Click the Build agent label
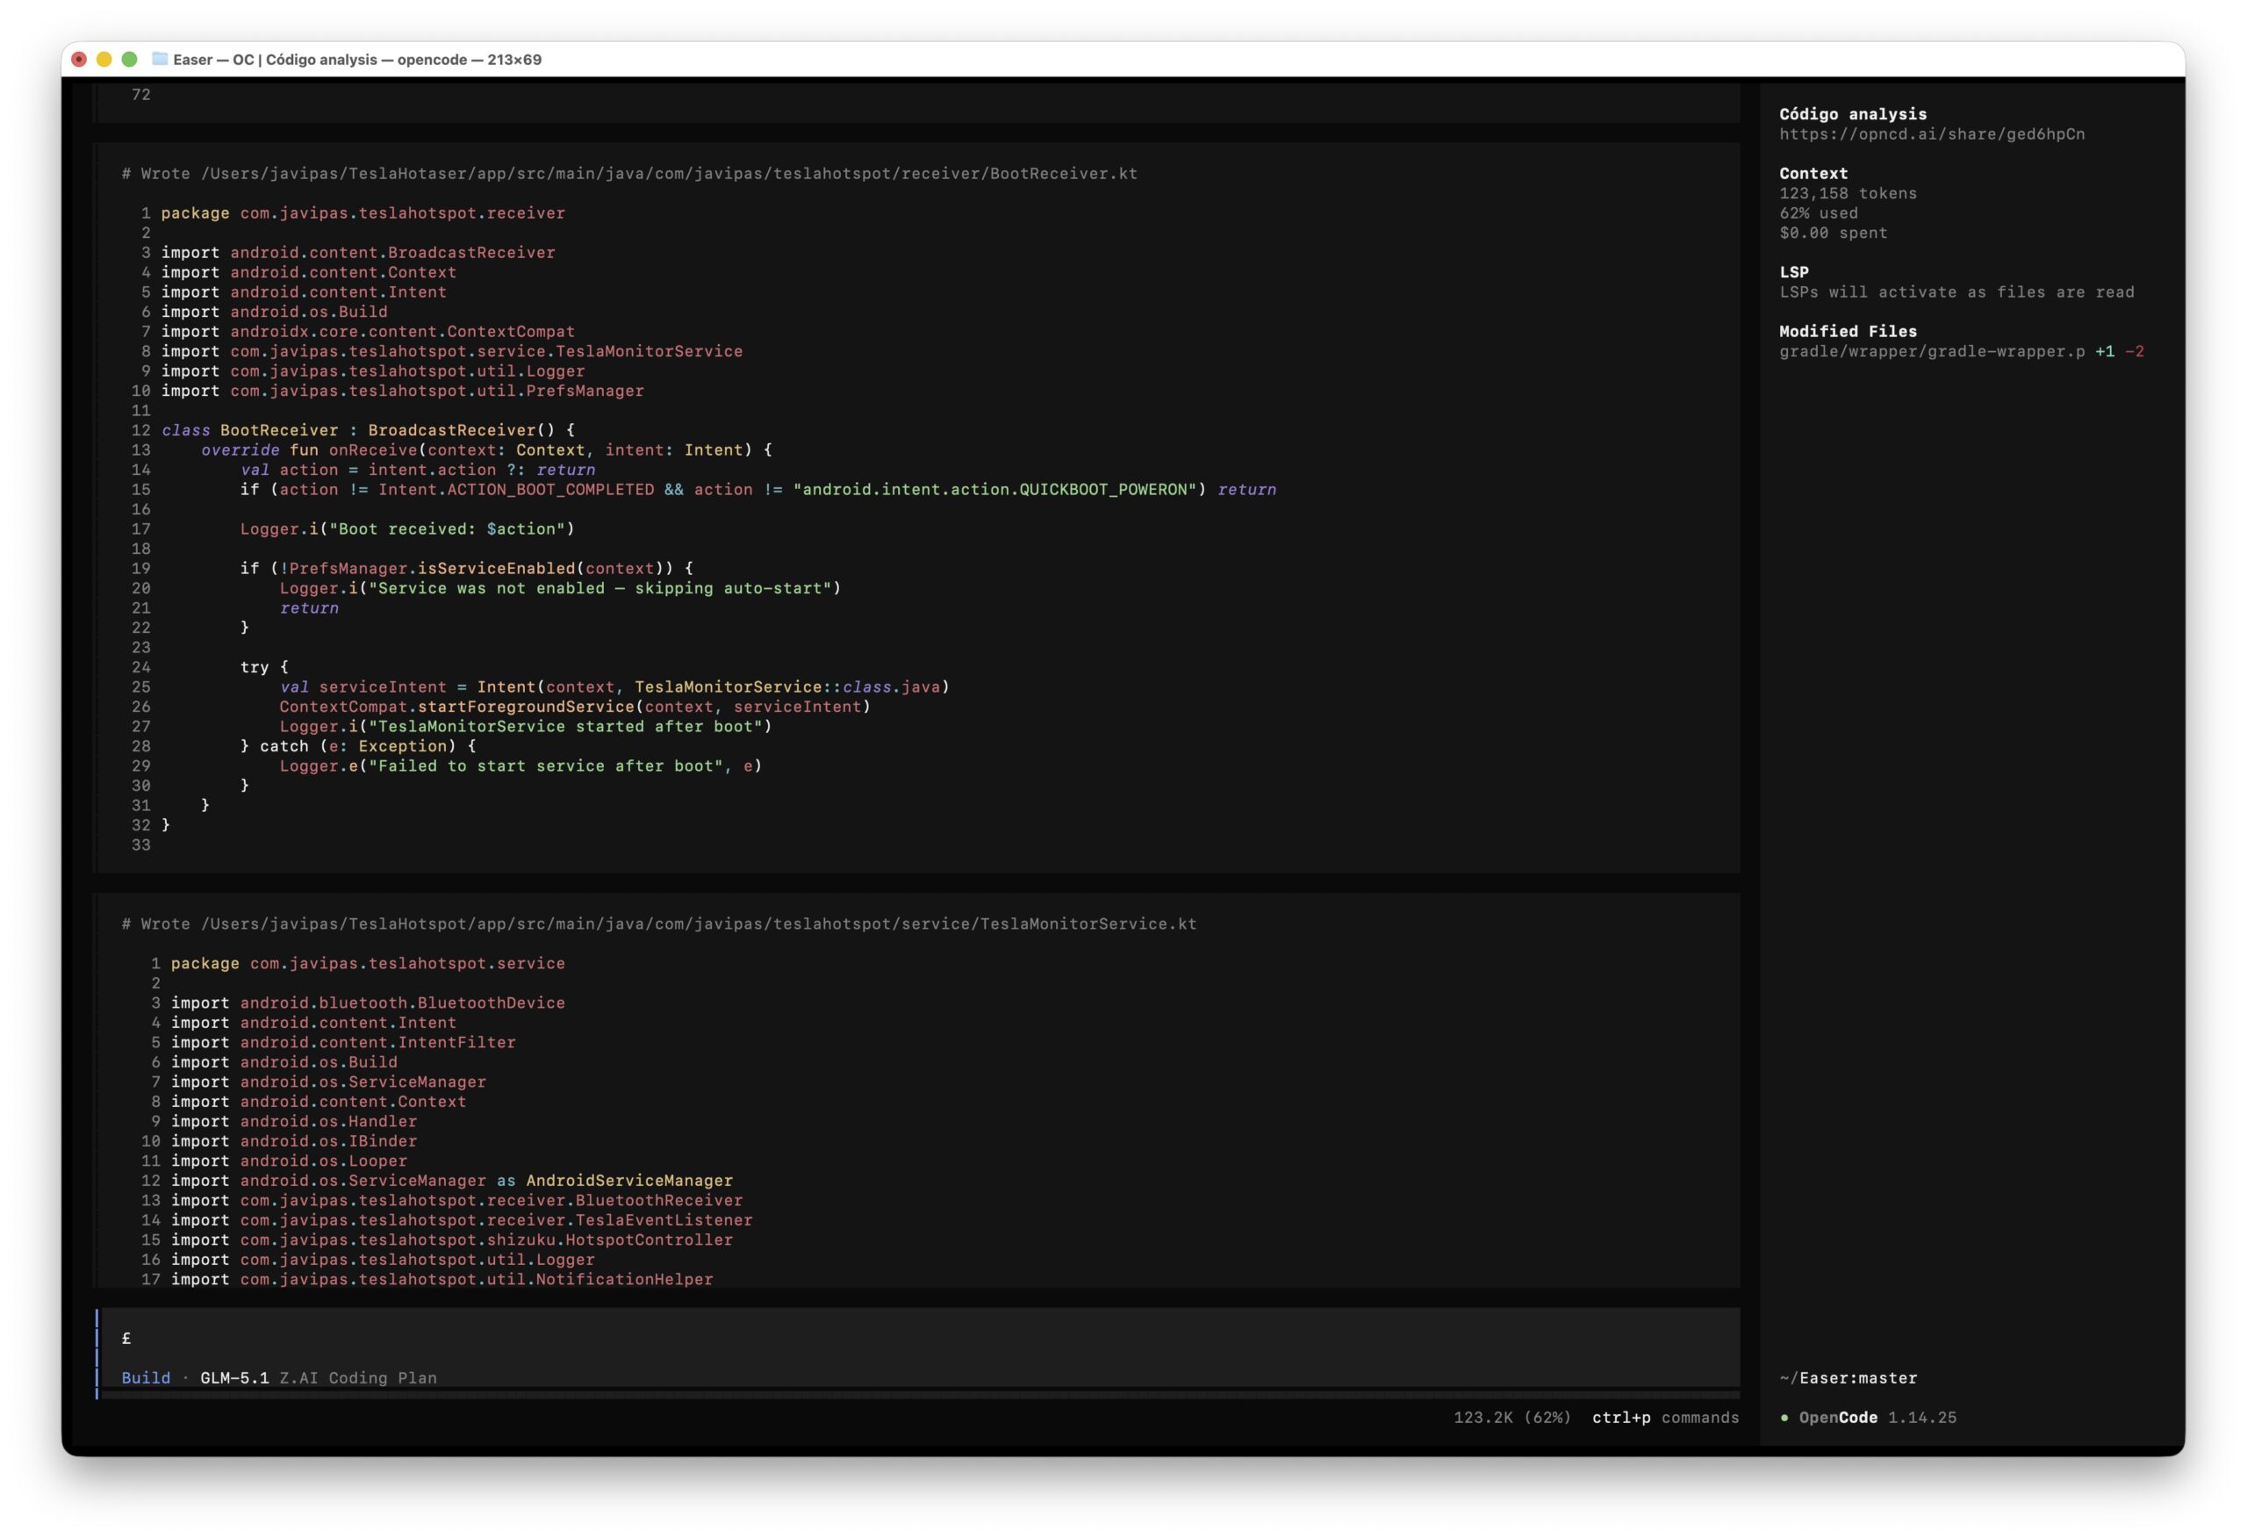The height and width of the screenshot is (1538, 2247). click(145, 1377)
